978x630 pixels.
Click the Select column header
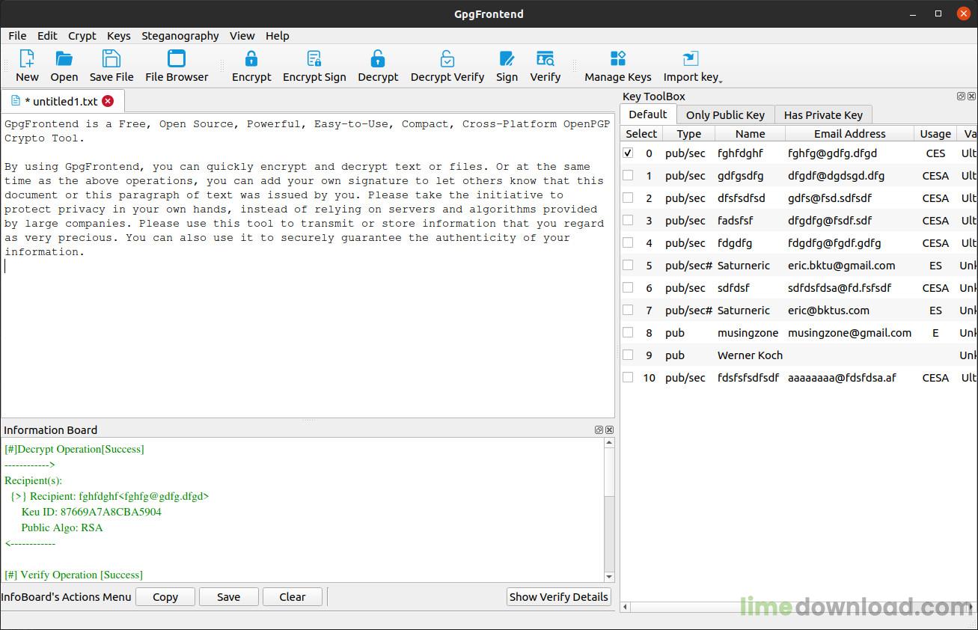641,133
